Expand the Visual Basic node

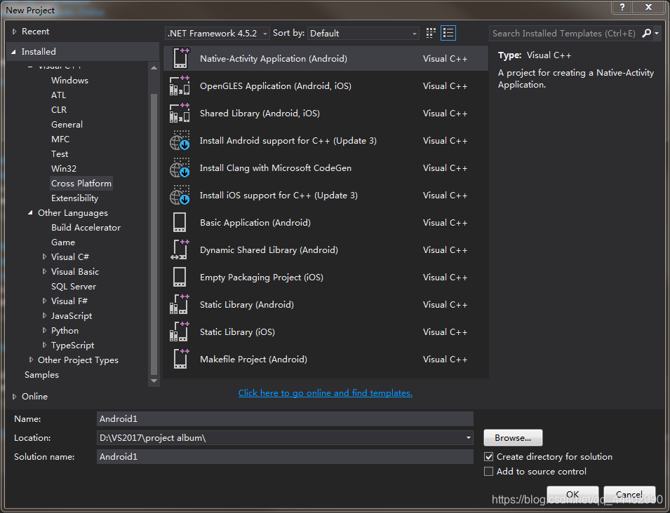pos(44,271)
